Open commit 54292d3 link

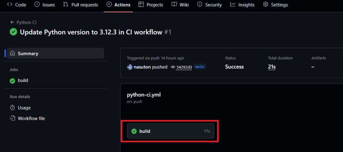(184, 67)
